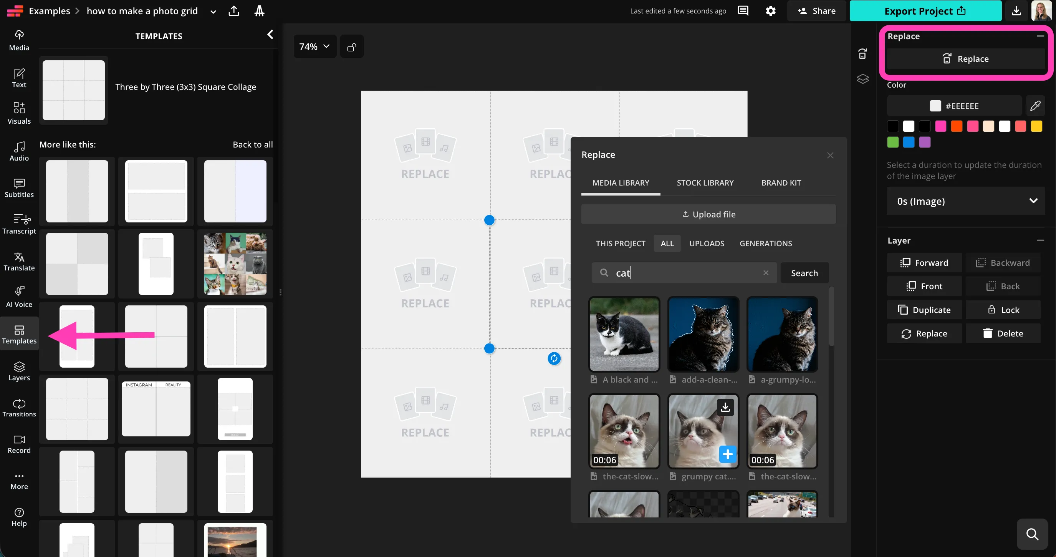Switch to the STOCK LIBRARY tab
The image size is (1056, 557).
click(x=705, y=182)
